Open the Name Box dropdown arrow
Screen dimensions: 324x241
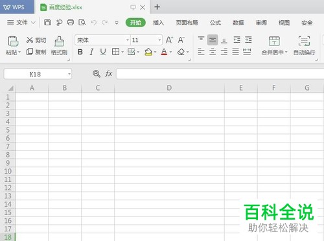click(x=69, y=74)
